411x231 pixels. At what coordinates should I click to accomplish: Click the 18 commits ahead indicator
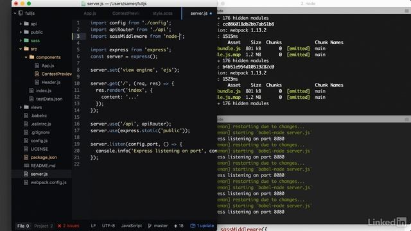[x=179, y=226]
